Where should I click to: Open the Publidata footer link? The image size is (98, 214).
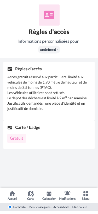[19, 207]
